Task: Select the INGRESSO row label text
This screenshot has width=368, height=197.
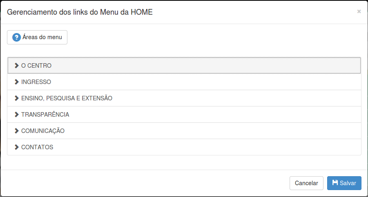Action: (x=36, y=82)
